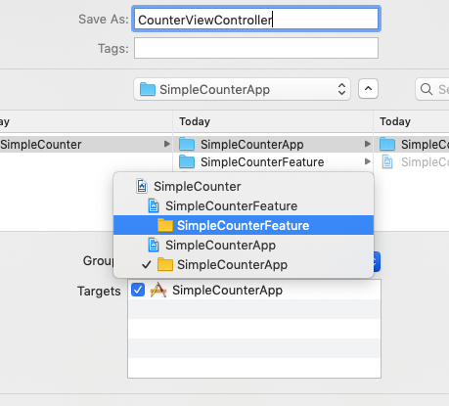Viewport: 449px width, 406px height.
Task: Select the grayed file in right column
Action: pos(414,161)
